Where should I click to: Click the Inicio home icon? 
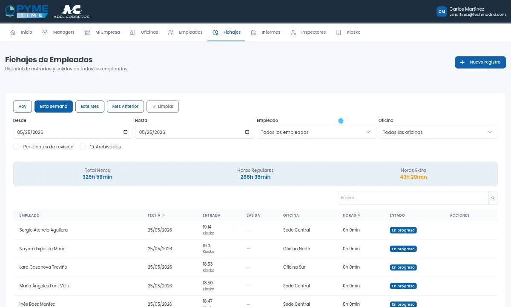pyautogui.click(x=13, y=32)
